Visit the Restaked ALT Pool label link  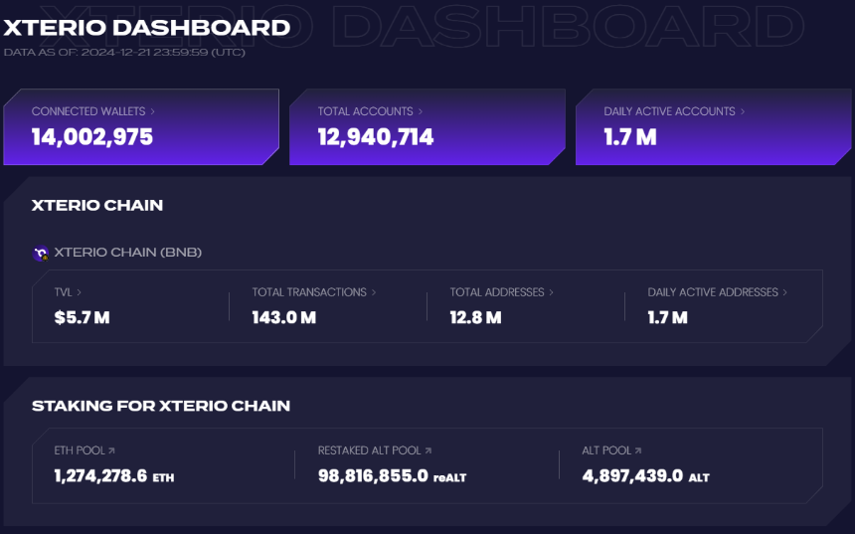(x=369, y=450)
